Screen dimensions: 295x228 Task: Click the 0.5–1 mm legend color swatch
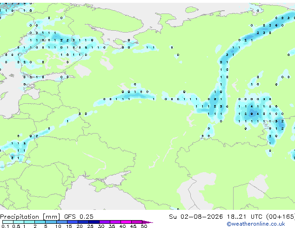(x=19, y=222)
